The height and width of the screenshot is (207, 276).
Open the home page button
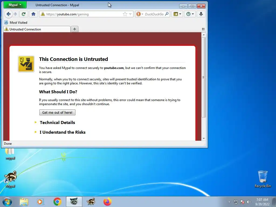33,14
